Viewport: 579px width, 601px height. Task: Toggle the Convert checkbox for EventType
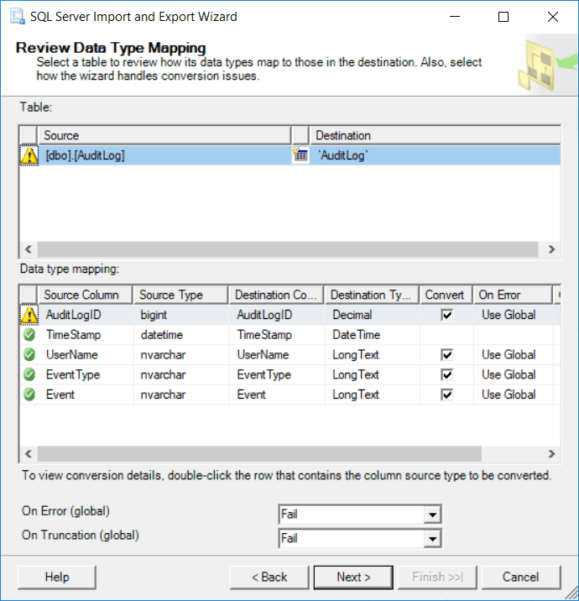[446, 374]
